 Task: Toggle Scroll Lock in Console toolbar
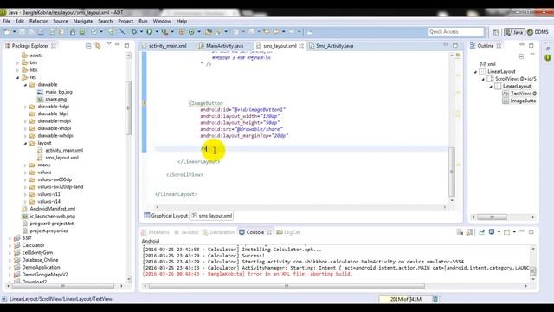tap(469, 232)
